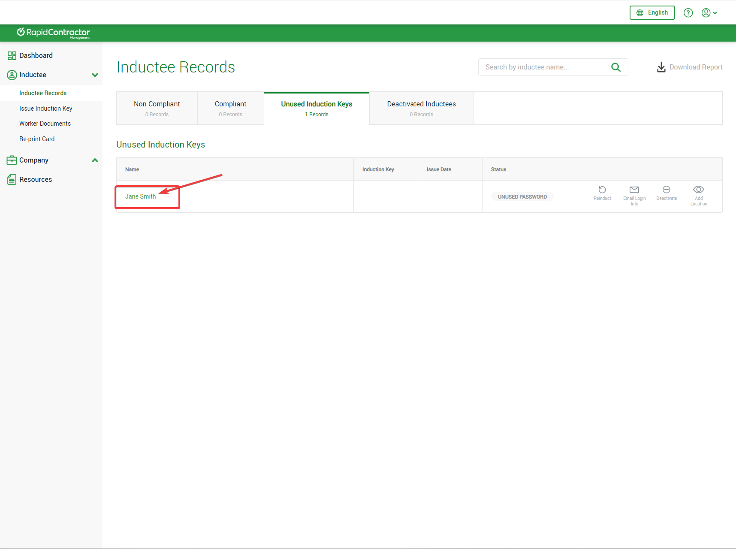
Task: Click the Download Report icon
Action: (x=661, y=67)
